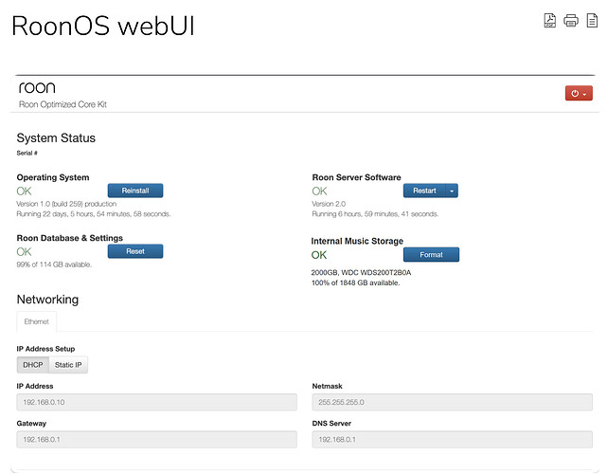607x474 pixels.
Task: Click 'Roon Optimized Core Kit' subtitle
Action: [62, 104]
